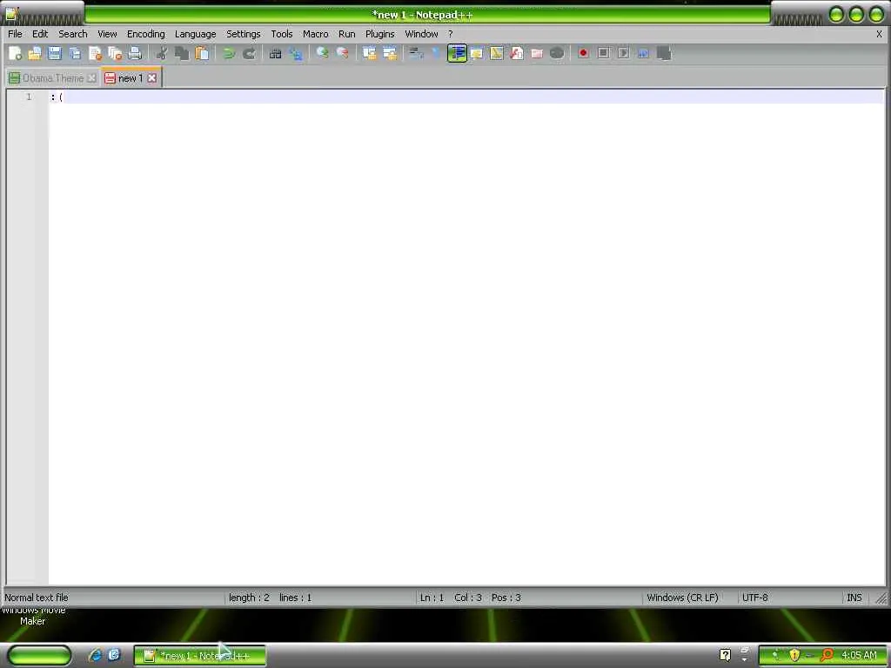The width and height of the screenshot is (891, 668).
Task: Paste using the clipboard toolbar icon
Action: pos(202,53)
